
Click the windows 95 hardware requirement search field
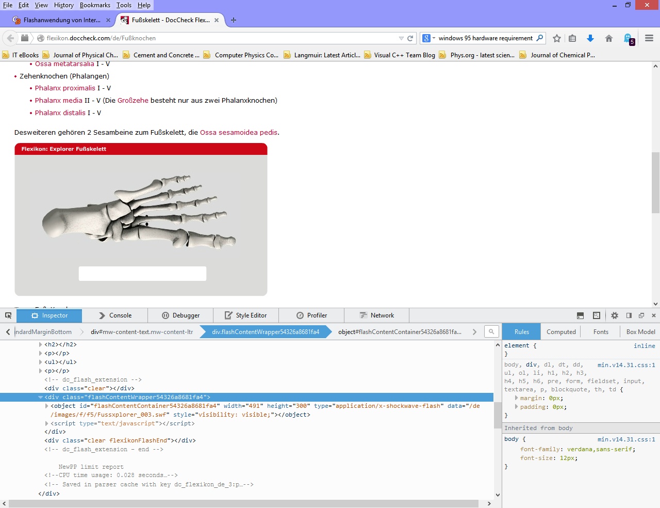486,38
